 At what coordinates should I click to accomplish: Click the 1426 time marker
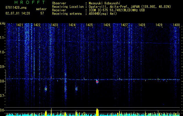coord(107,25)
